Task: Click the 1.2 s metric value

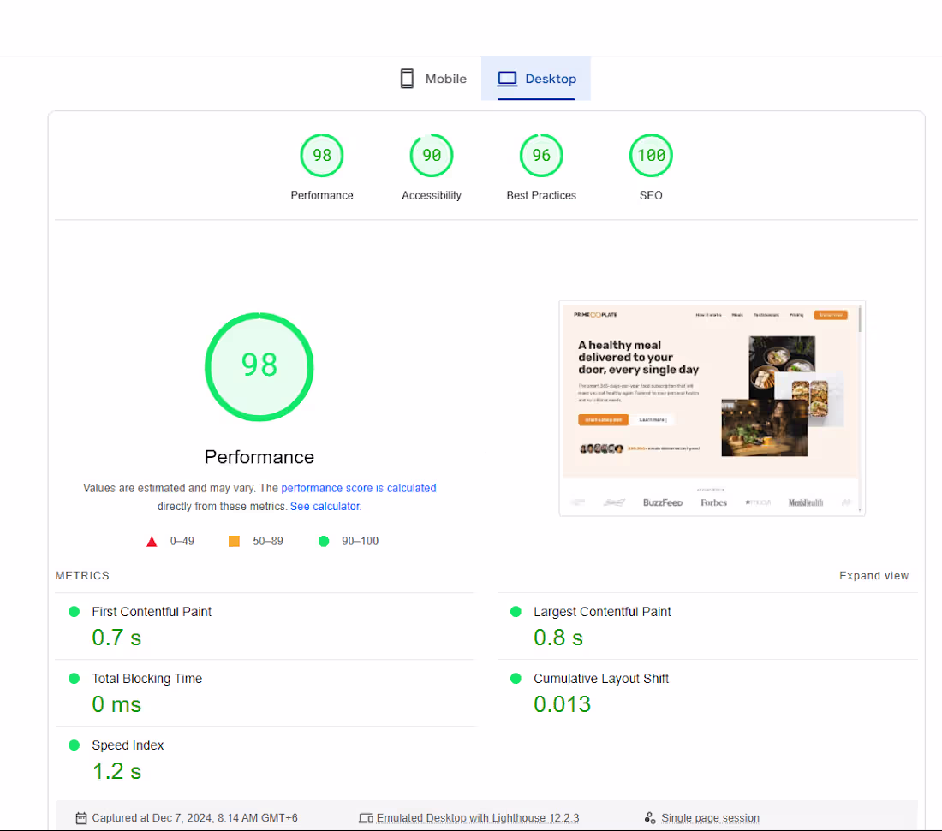Action: pyautogui.click(x=116, y=771)
